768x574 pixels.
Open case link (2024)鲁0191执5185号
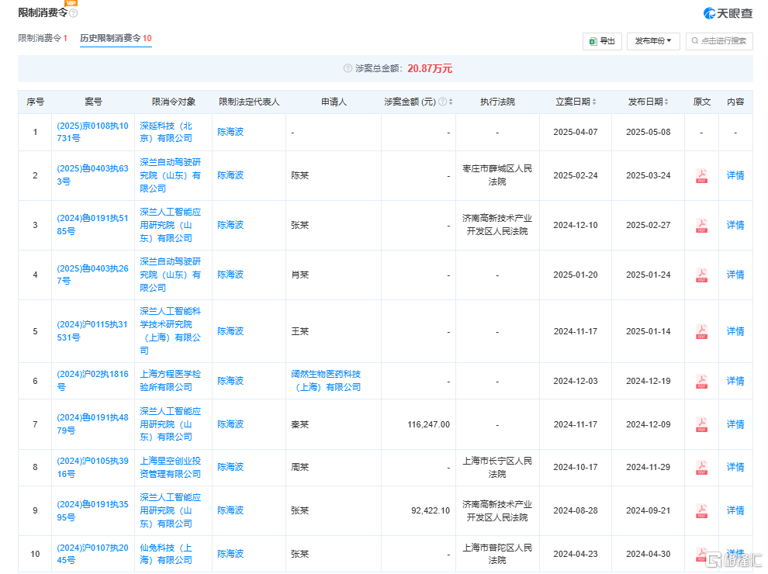point(92,225)
